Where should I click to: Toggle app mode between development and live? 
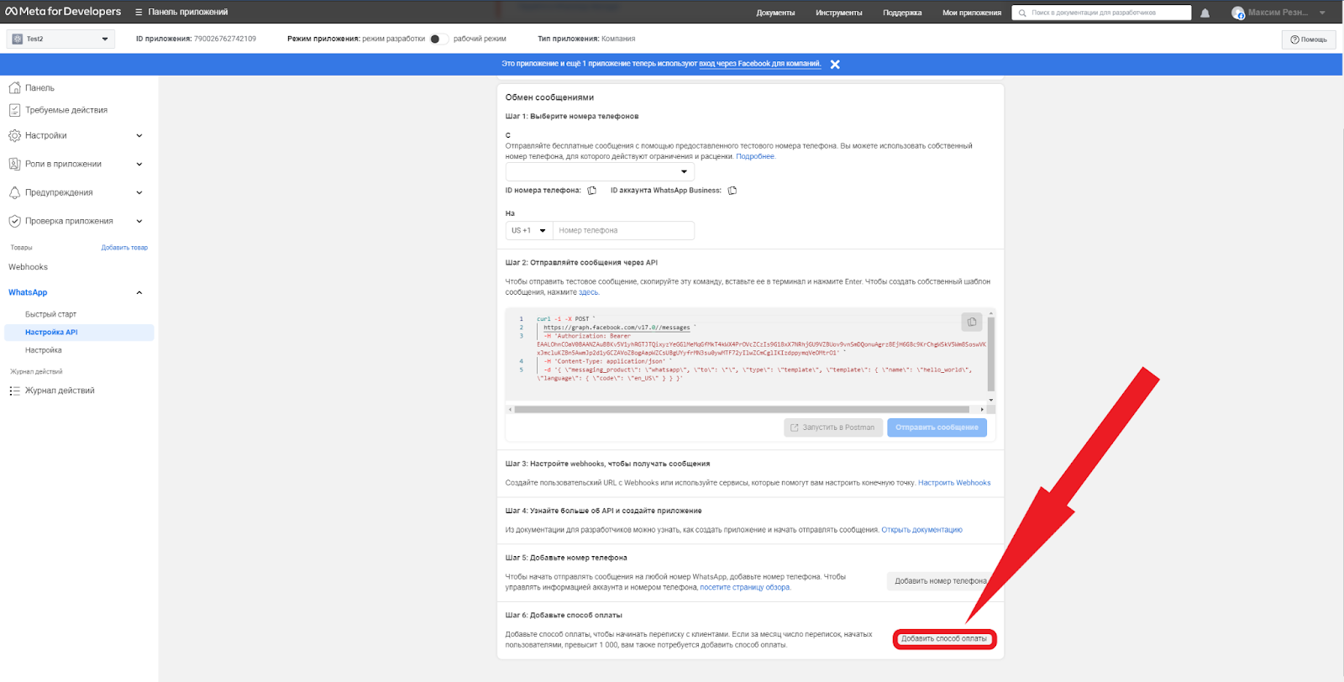coord(438,39)
